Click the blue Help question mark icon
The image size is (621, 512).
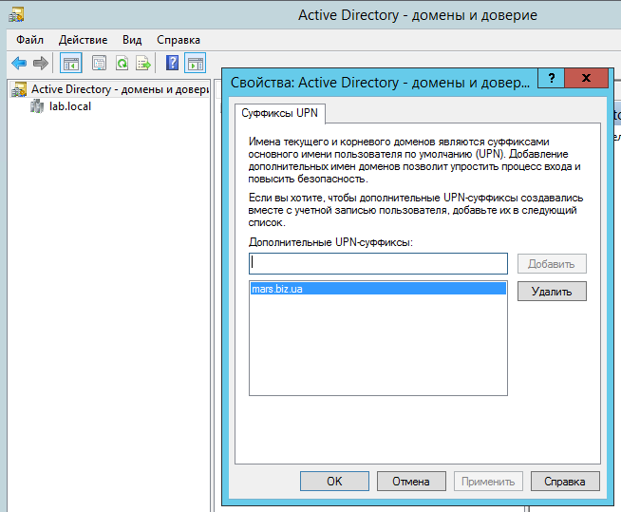(x=172, y=64)
